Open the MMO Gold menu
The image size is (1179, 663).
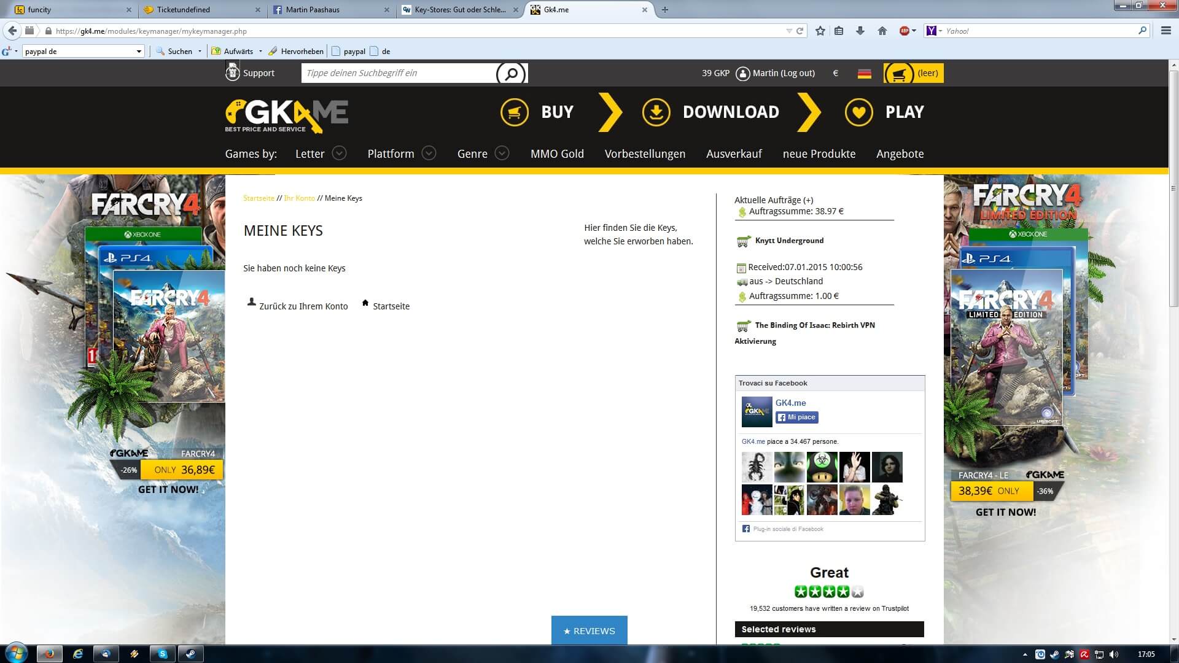[x=557, y=153]
